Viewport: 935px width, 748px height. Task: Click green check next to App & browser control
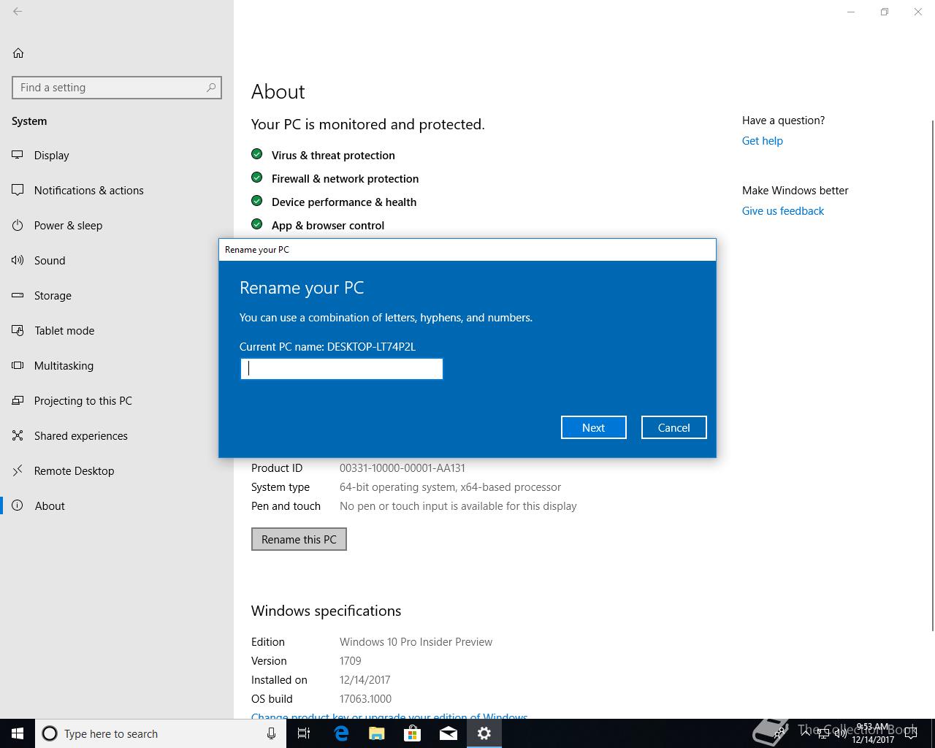click(256, 224)
